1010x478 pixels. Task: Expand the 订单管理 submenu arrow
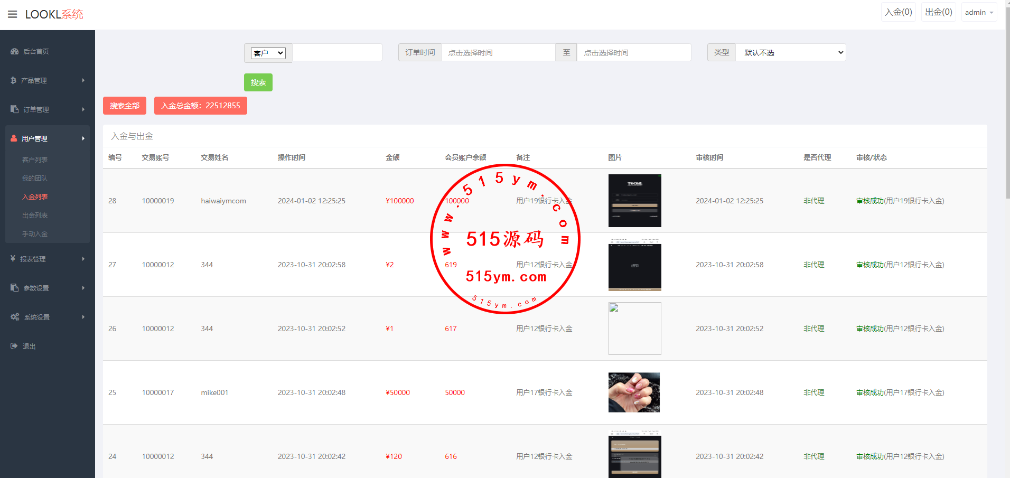tap(83, 109)
